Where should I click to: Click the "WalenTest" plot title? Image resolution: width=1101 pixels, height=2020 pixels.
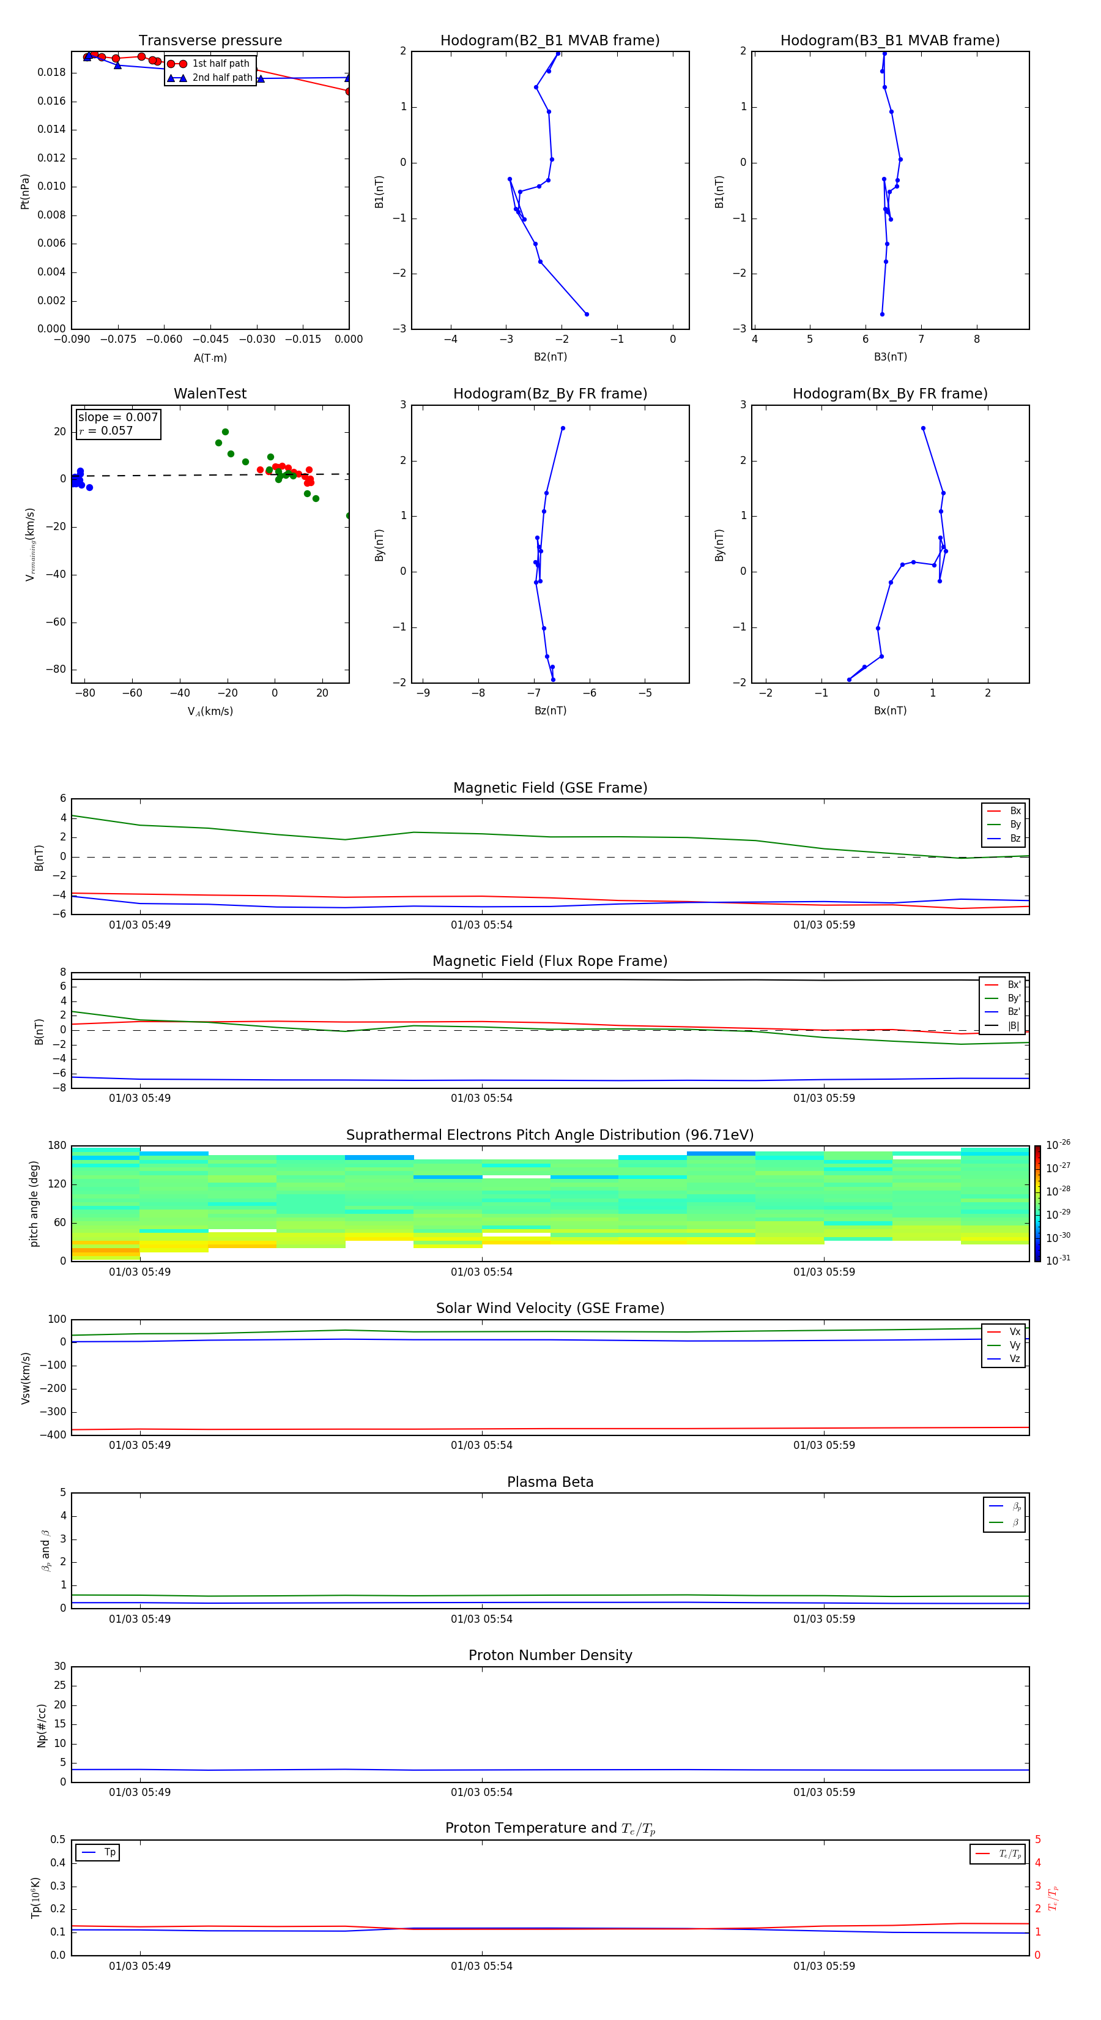point(210,394)
